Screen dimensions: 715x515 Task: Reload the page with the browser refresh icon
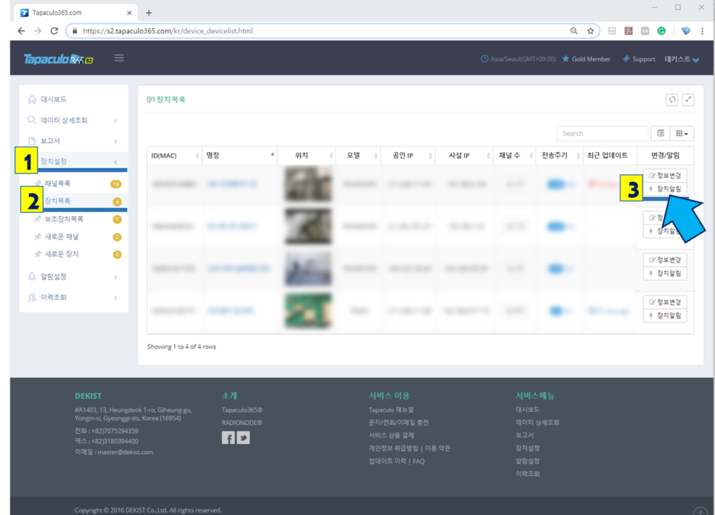pos(54,31)
